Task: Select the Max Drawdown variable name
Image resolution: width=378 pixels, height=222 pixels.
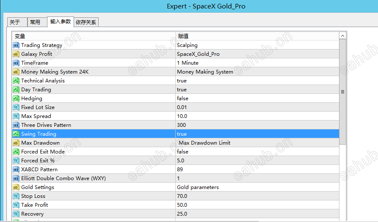Action: 40,143
